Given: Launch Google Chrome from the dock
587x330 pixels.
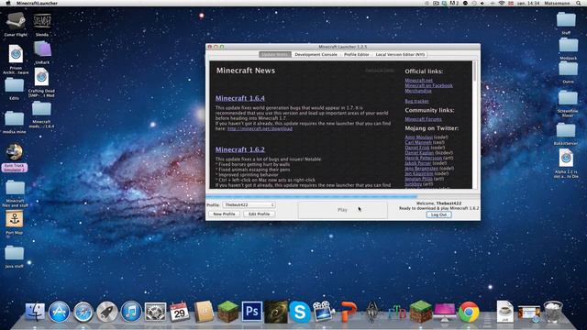Looking at the screenshot, I should tap(469, 312).
